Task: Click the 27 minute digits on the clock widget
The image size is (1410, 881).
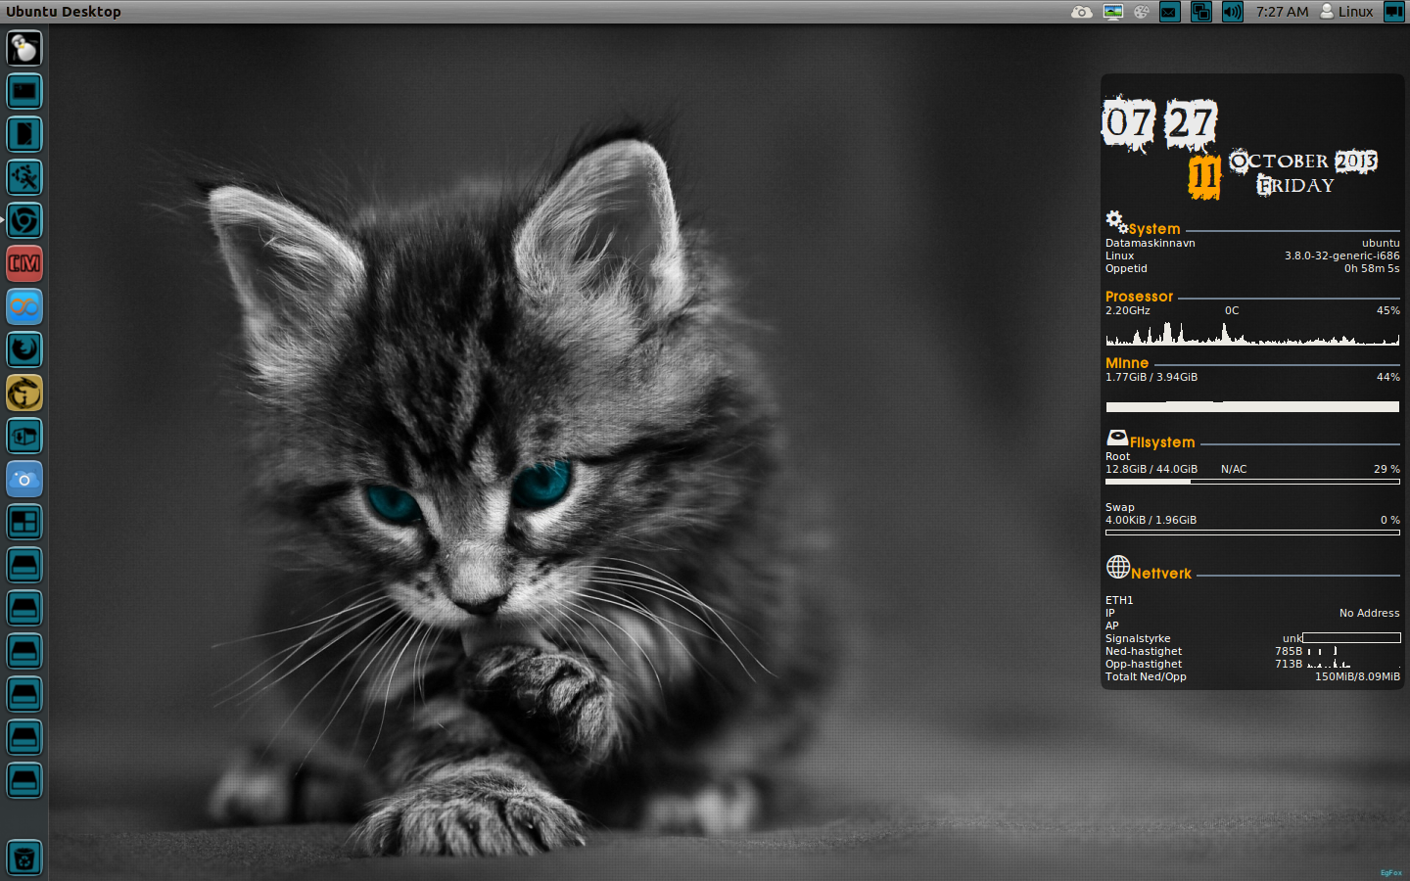Action: point(1192,123)
